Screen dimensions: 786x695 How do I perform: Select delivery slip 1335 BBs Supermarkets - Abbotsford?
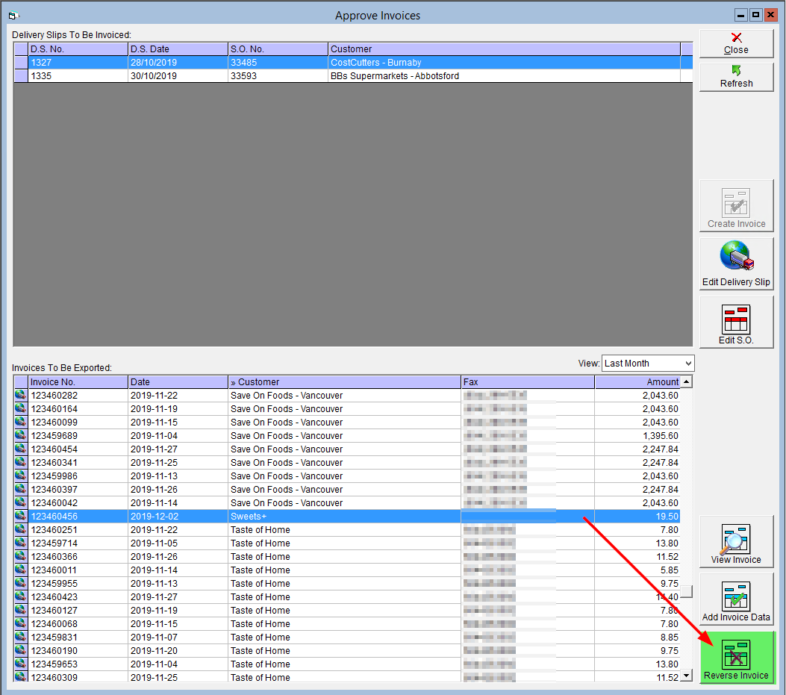353,76
